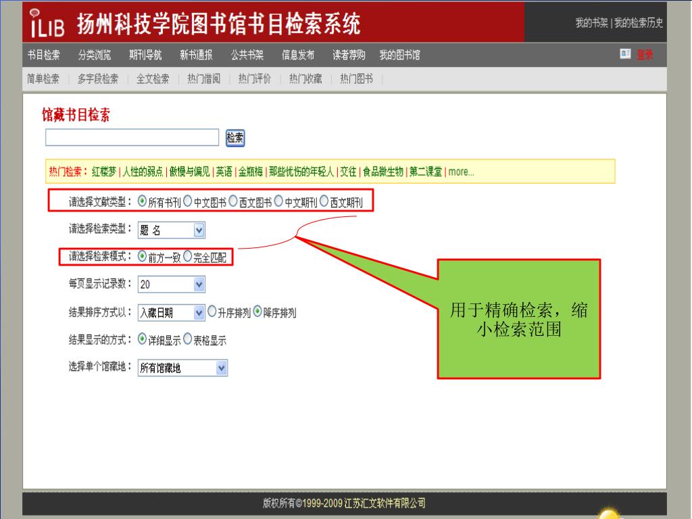The image size is (692, 519).
Task: Click hot search 那些忧伤的年轻人
Action: point(301,171)
